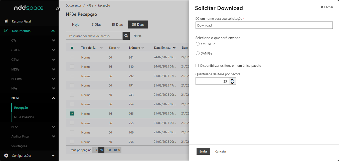Switch to the 7 Dias tab

pos(96,24)
